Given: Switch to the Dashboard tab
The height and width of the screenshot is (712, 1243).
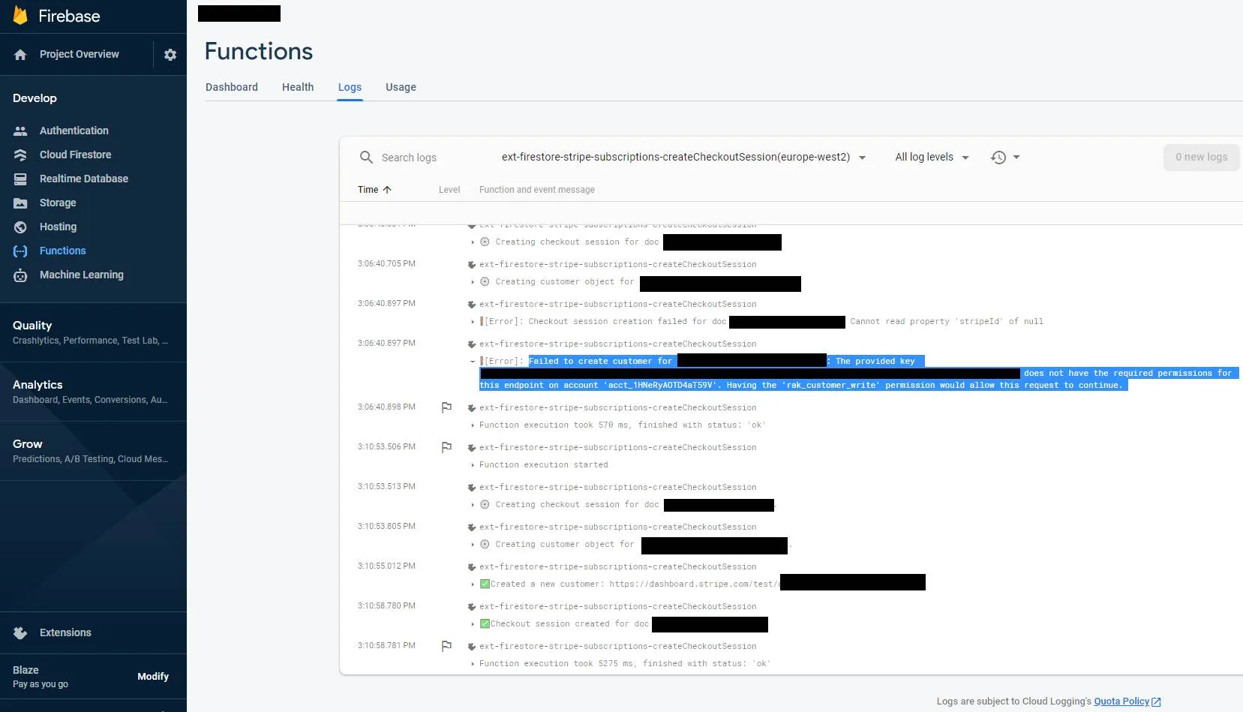Looking at the screenshot, I should (232, 87).
